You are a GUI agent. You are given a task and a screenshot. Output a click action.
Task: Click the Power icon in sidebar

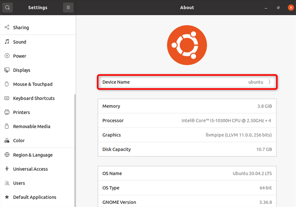point(7,56)
